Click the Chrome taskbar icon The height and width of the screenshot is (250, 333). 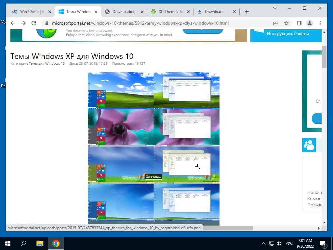click(x=56, y=243)
